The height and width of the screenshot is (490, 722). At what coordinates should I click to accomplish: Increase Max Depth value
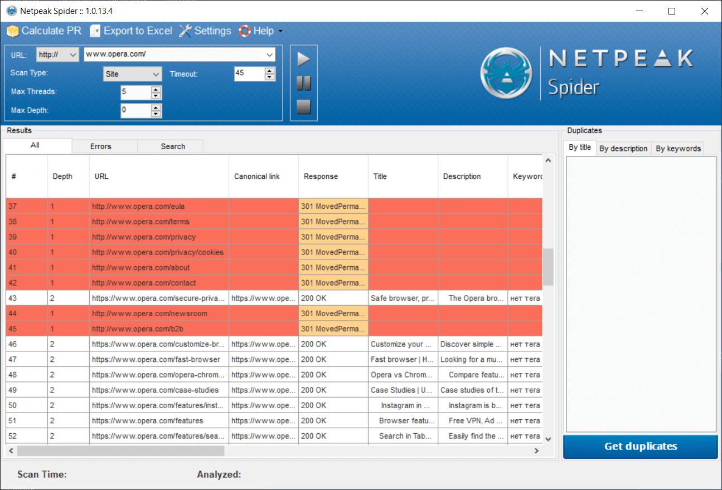(x=157, y=107)
